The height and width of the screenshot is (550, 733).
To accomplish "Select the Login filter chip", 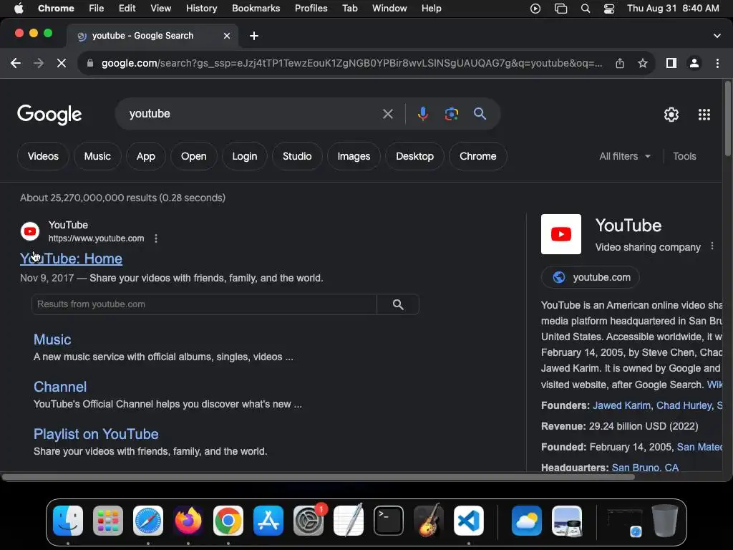I will click(245, 156).
